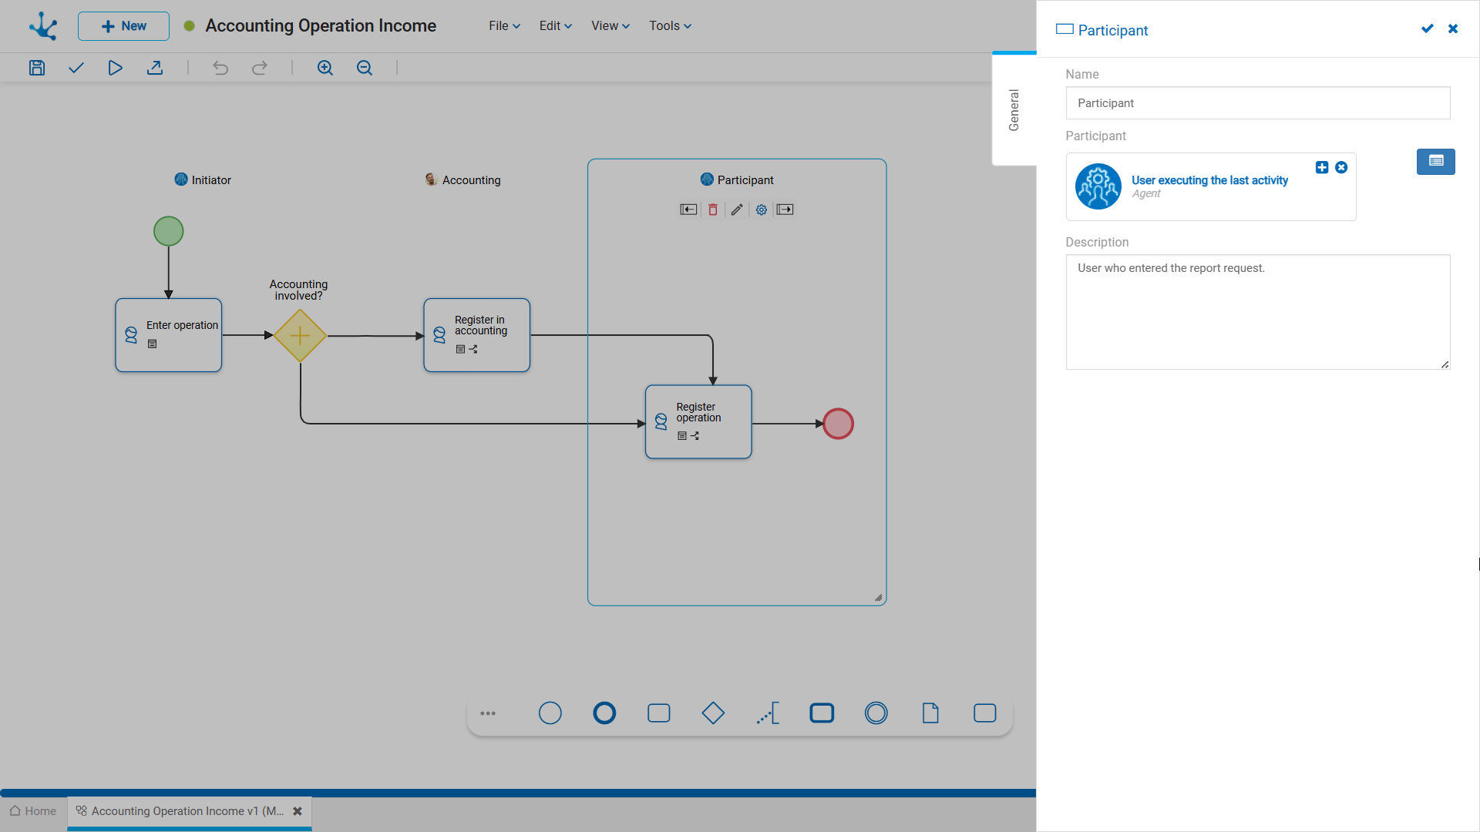The width and height of the screenshot is (1480, 832).
Task: Insert lane to the right of Participant
Action: point(785,210)
